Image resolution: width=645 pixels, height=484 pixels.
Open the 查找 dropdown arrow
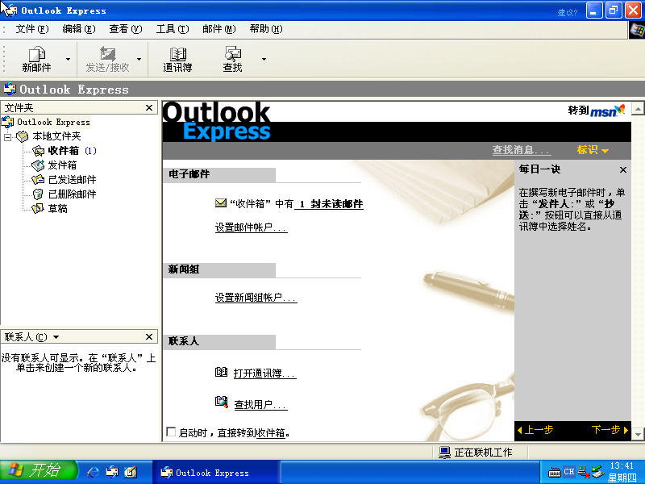[264, 59]
